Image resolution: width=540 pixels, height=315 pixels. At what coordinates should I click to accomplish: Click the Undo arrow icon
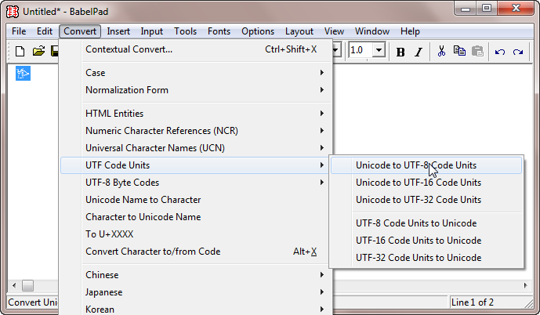click(x=500, y=52)
